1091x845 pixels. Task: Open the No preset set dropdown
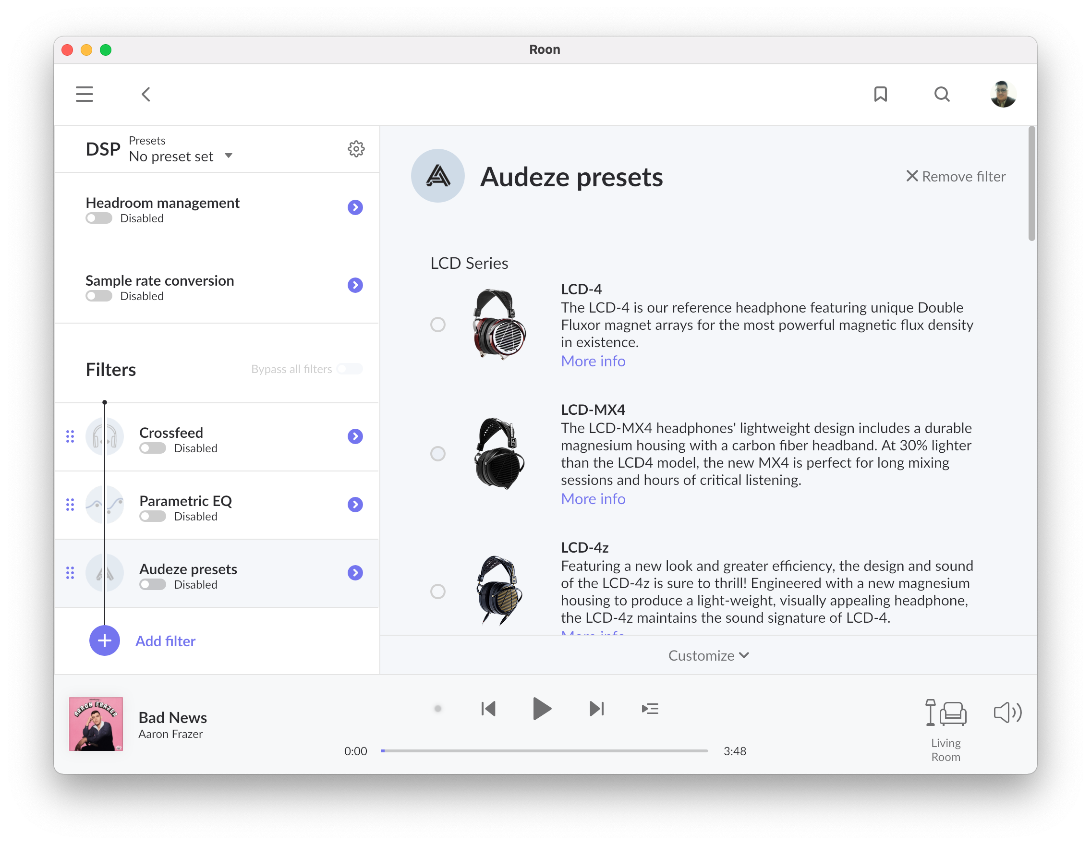point(181,157)
